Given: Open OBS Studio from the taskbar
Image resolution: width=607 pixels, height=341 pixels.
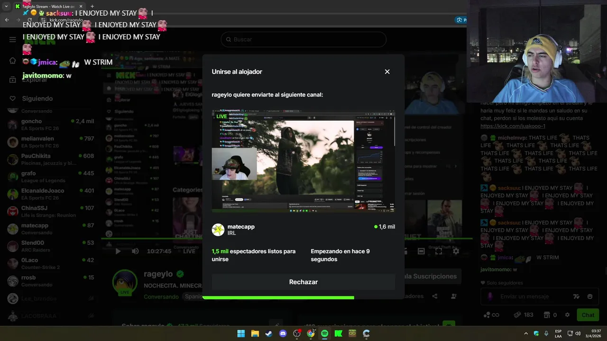Looking at the screenshot, I should (297, 333).
